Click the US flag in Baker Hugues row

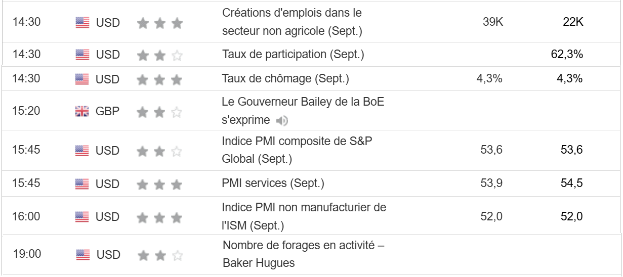click(83, 255)
